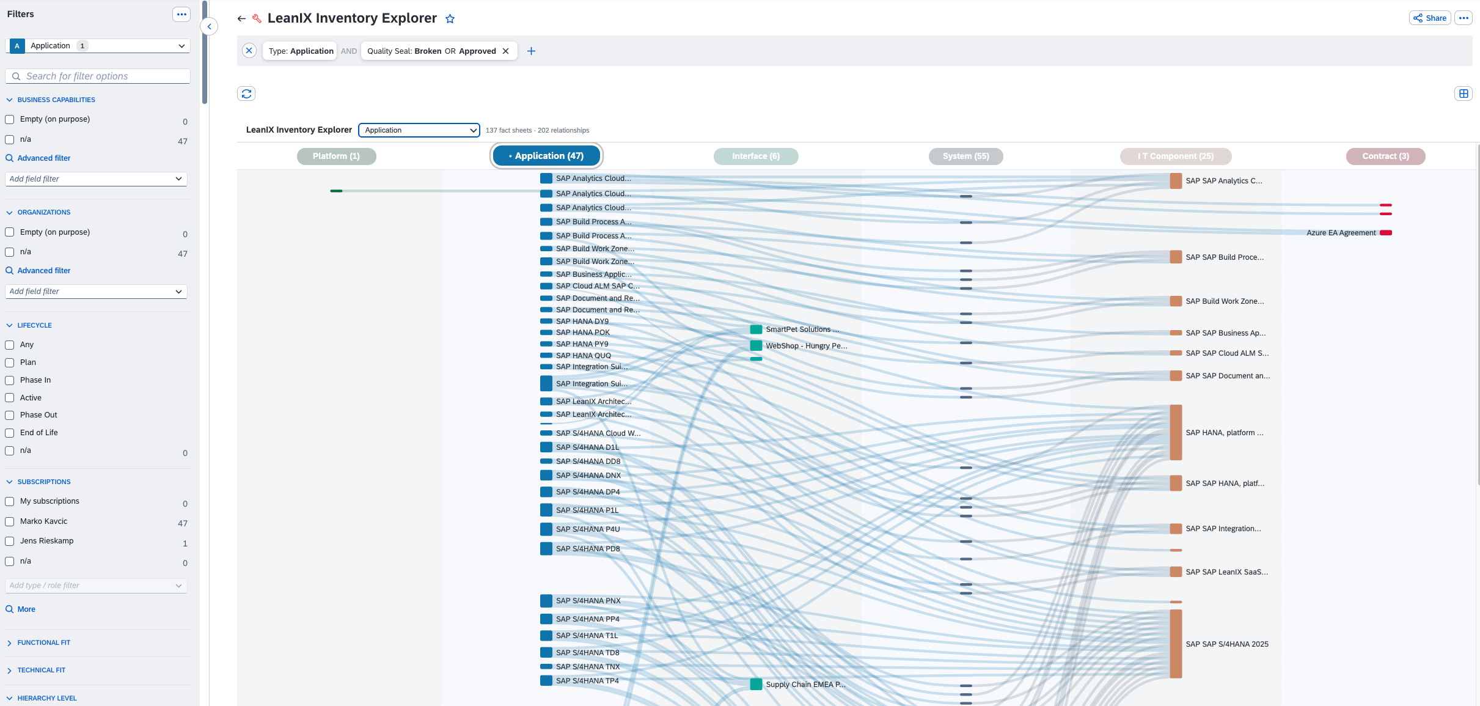Check Empty (on purpose) under Business Capabilities
Image resolution: width=1480 pixels, height=706 pixels.
(10, 119)
